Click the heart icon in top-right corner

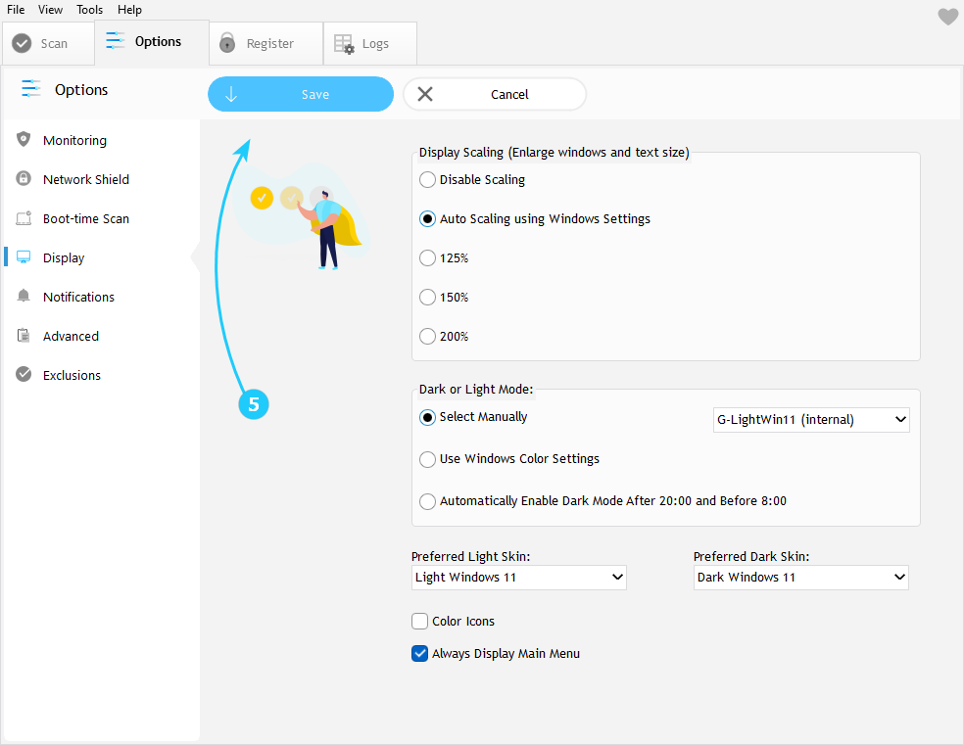[947, 17]
